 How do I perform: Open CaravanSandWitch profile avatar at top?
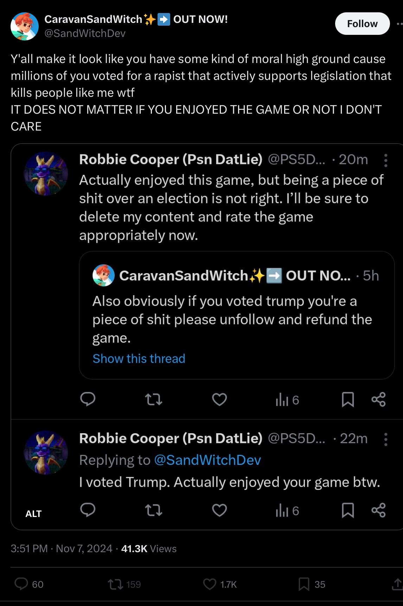pyautogui.click(x=24, y=26)
